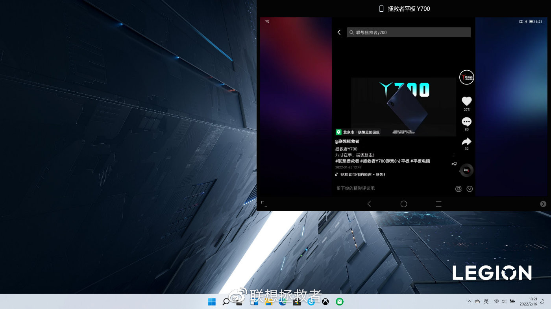Tap the tablet's Back navigation button

tap(369, 204)
